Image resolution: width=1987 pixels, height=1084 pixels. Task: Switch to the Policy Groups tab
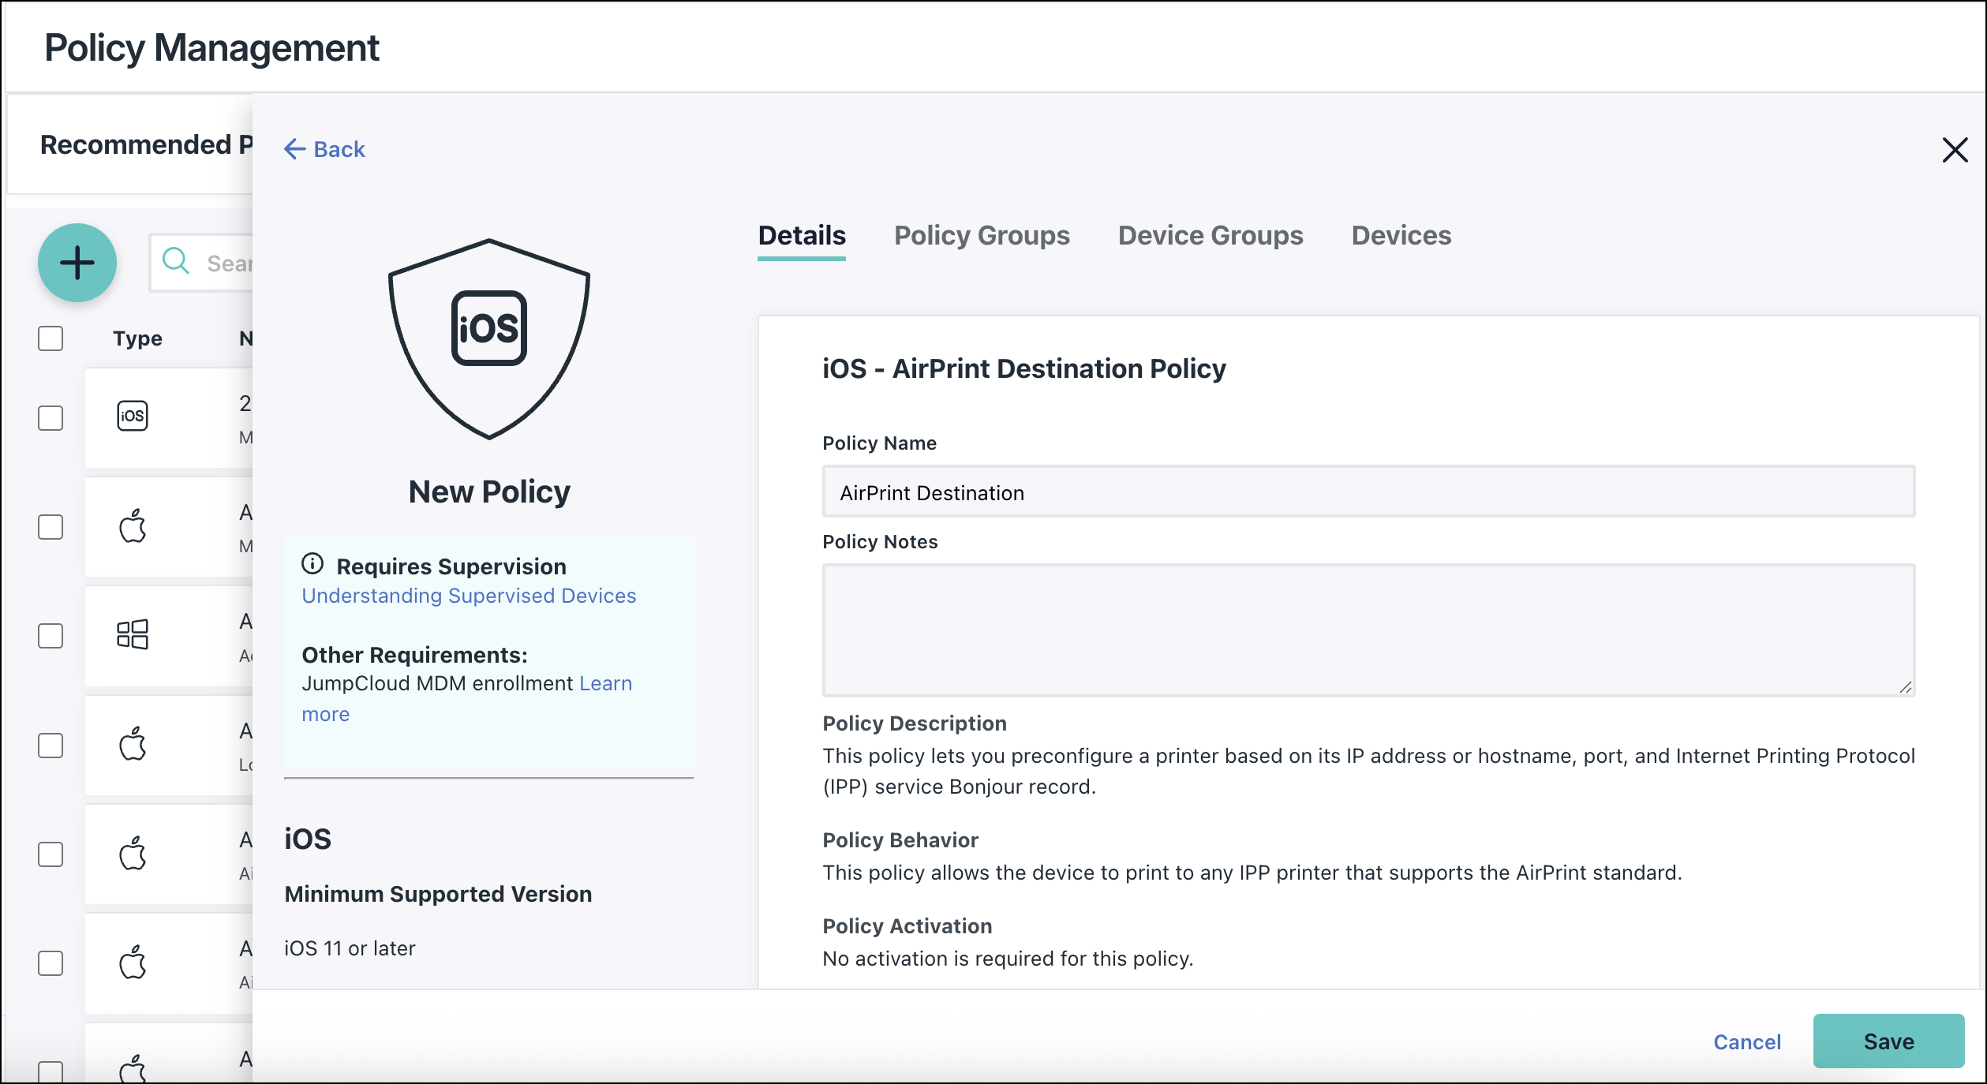[x=982, y=235]
